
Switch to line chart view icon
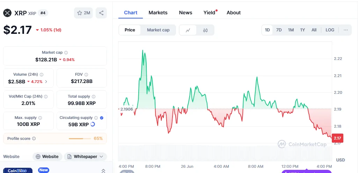pos(188,30)
